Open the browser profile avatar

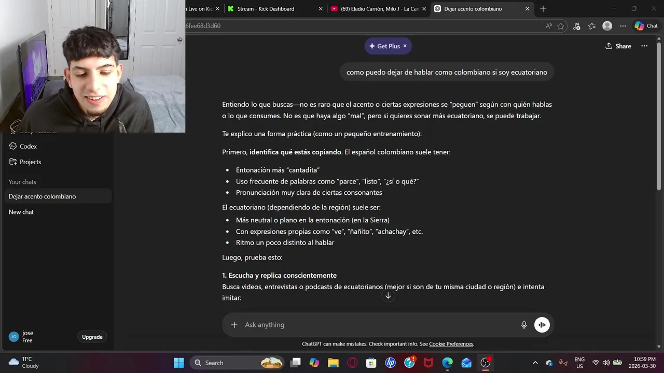(x=607, y=26)
